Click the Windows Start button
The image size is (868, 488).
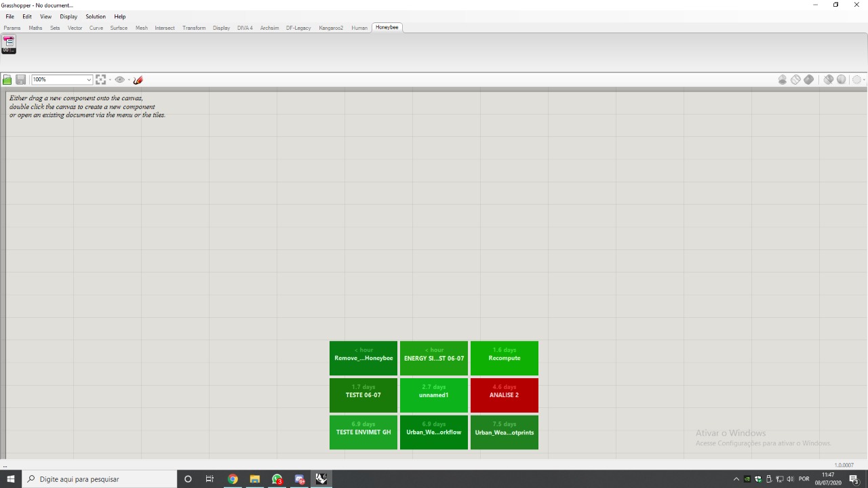11,479
